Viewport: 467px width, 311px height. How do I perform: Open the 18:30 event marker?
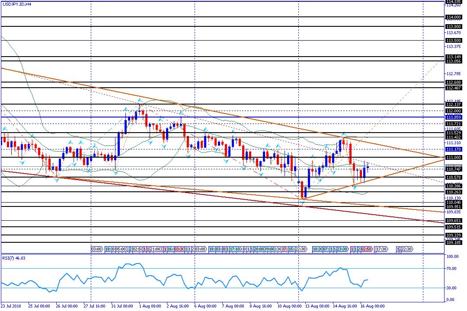click(317, 249)
